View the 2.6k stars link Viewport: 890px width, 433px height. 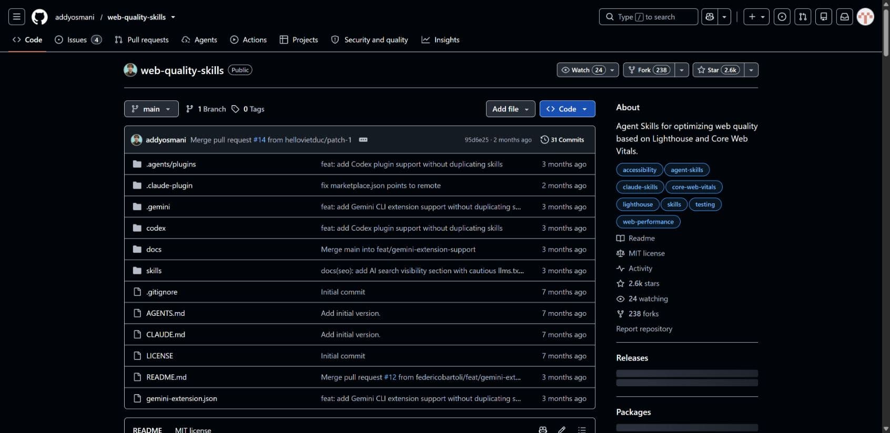point(638,283)
